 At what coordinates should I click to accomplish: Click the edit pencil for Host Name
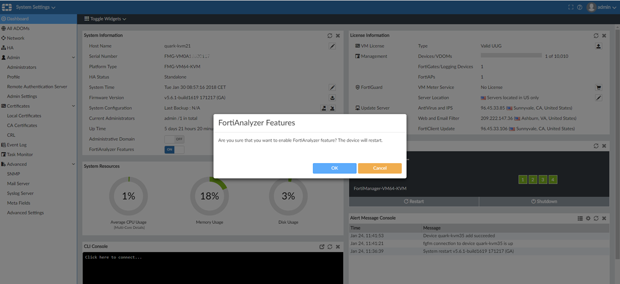tap(332, 46)
